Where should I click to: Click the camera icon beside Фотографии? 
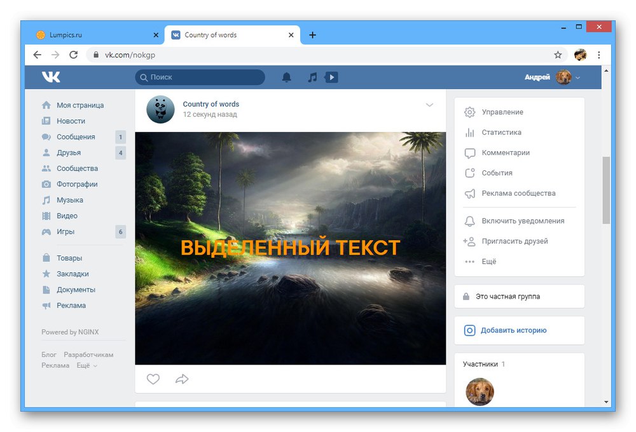46,184
